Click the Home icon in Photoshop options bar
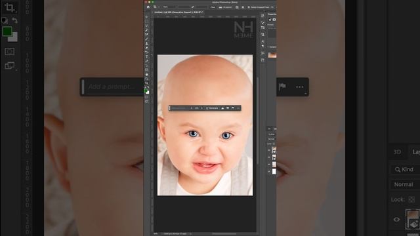The height and width of the screenshot is (236, 420). tap(148, 7)
